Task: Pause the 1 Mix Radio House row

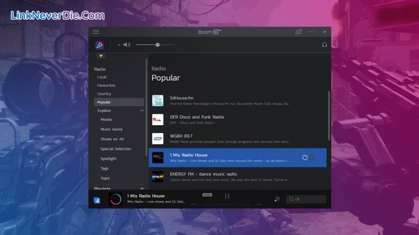Action: pos(312,158)
